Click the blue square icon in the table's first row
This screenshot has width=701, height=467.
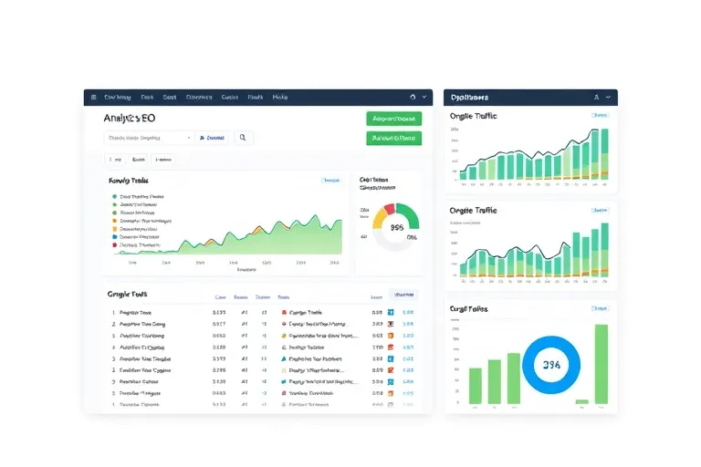pyautogui.click(x=391, y=312)
